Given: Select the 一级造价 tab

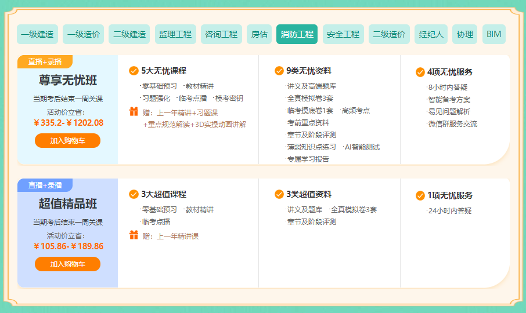Looking at the screenshot, I should point(84,34).
